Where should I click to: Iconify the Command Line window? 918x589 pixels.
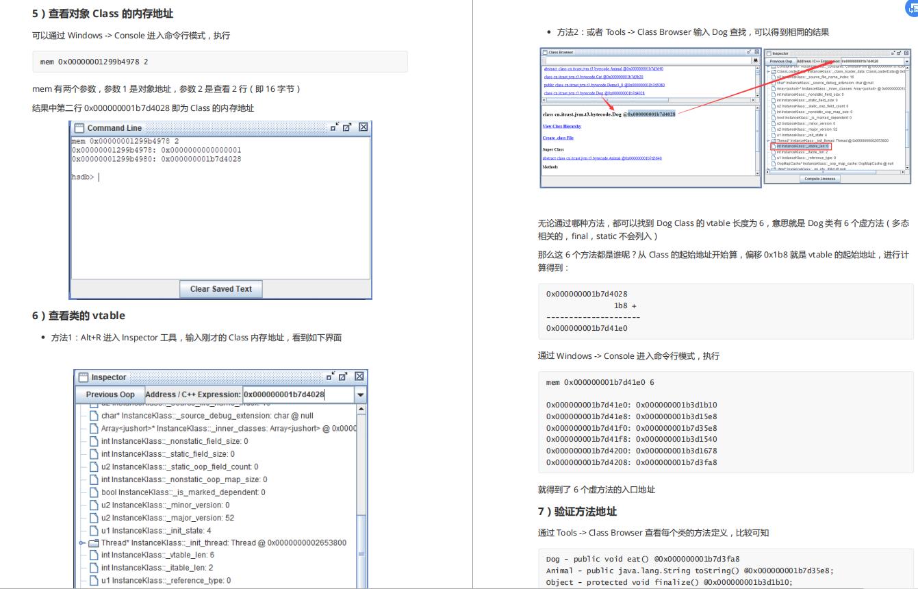tap(333, 127)
